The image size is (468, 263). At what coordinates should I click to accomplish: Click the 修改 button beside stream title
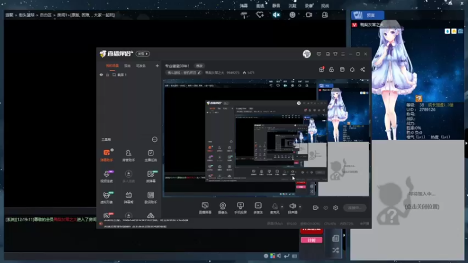[x=199, y=66]
